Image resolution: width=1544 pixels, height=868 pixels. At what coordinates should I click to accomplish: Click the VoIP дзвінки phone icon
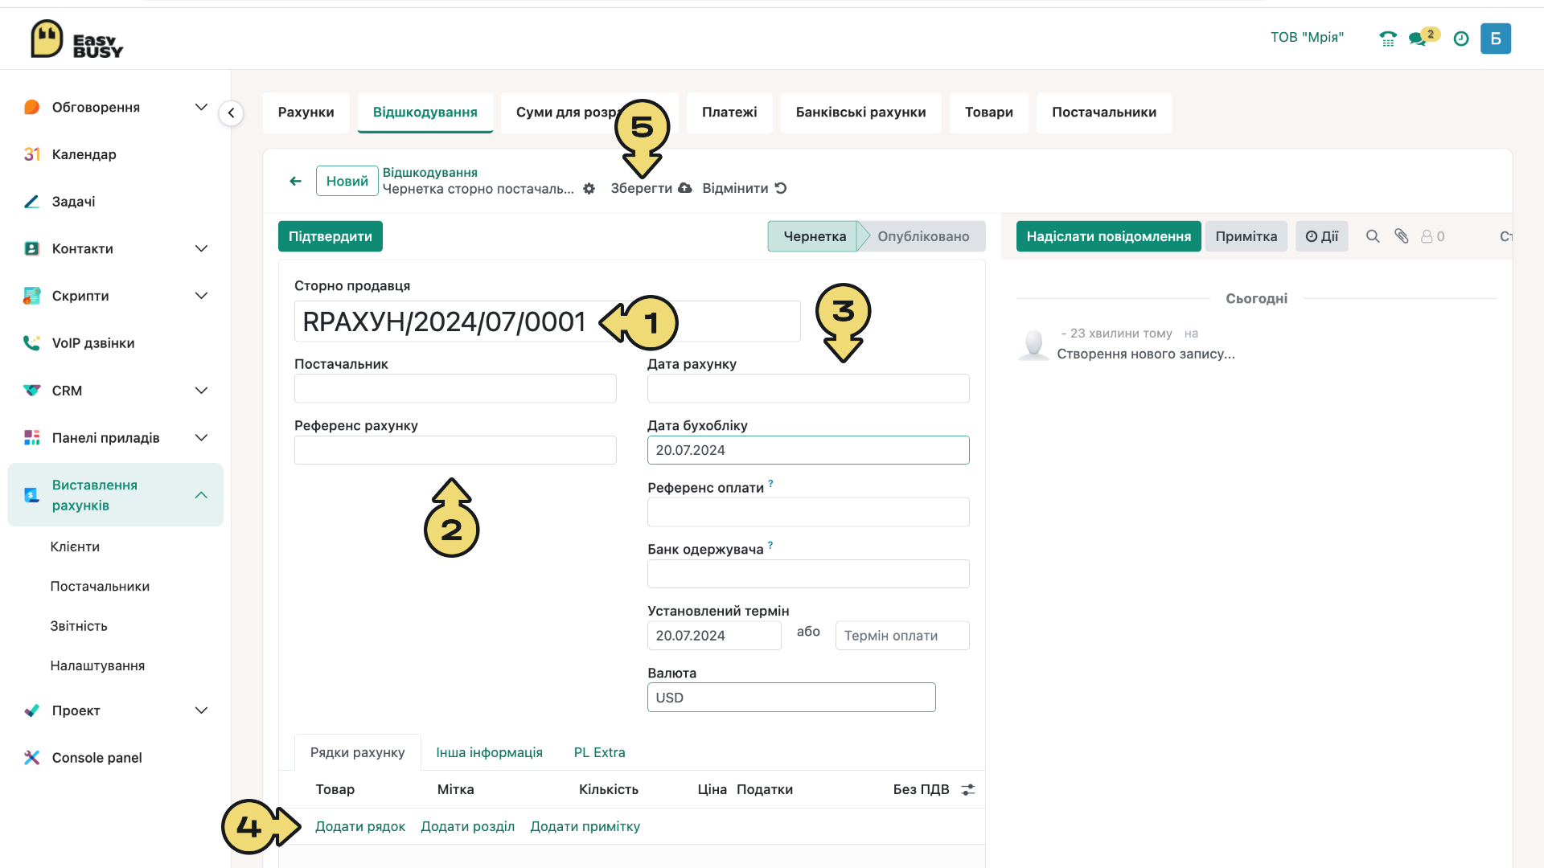click(31, 343)
